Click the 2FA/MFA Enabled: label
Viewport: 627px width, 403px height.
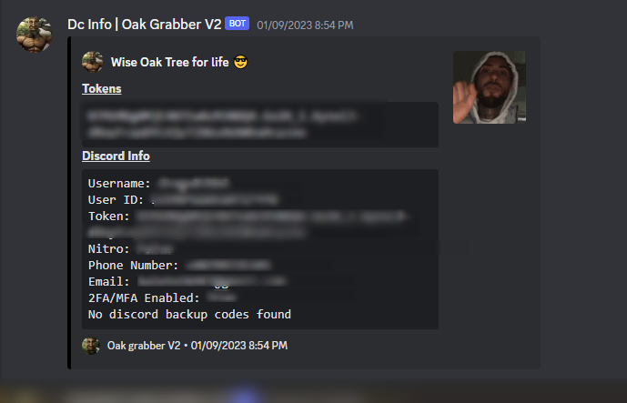click(x=144, y=298)
